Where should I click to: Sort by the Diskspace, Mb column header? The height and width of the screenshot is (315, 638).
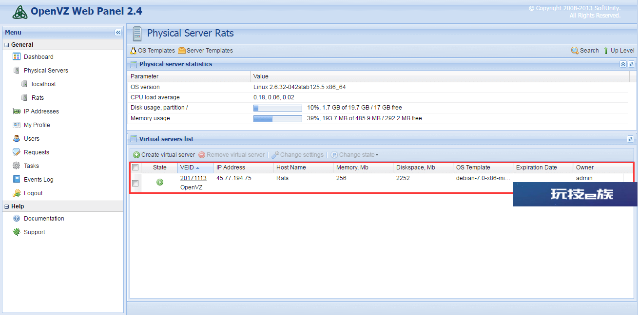tap(423, 167)
